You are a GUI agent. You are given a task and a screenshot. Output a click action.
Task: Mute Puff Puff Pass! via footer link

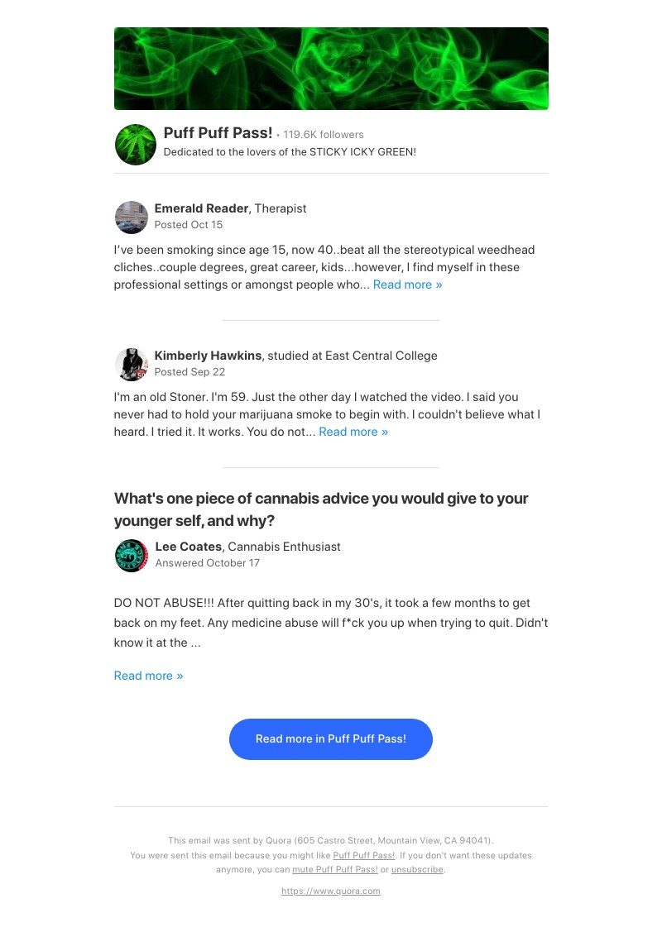pos(335,869)
